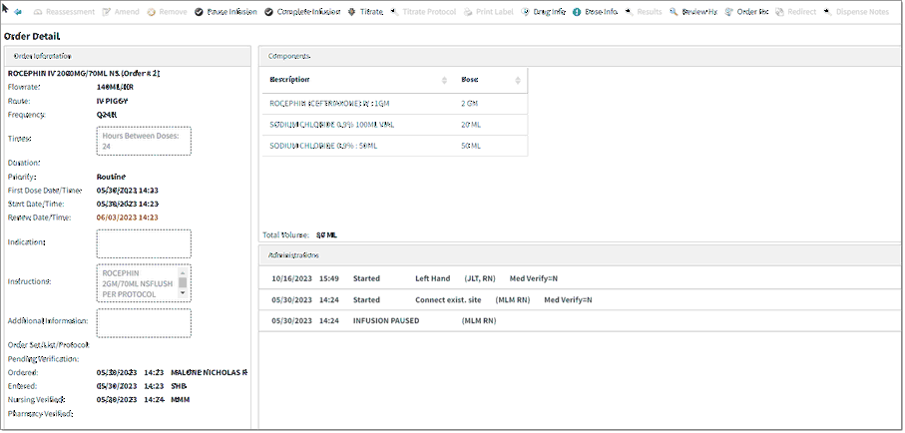Click the 20 ML dose cell
This screenshot has width=905, height=433.
pyautogui.click(x=470, y=125)
